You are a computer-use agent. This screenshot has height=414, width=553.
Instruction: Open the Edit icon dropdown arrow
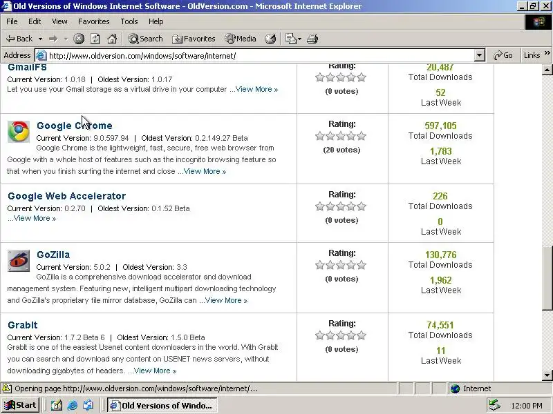299,39
